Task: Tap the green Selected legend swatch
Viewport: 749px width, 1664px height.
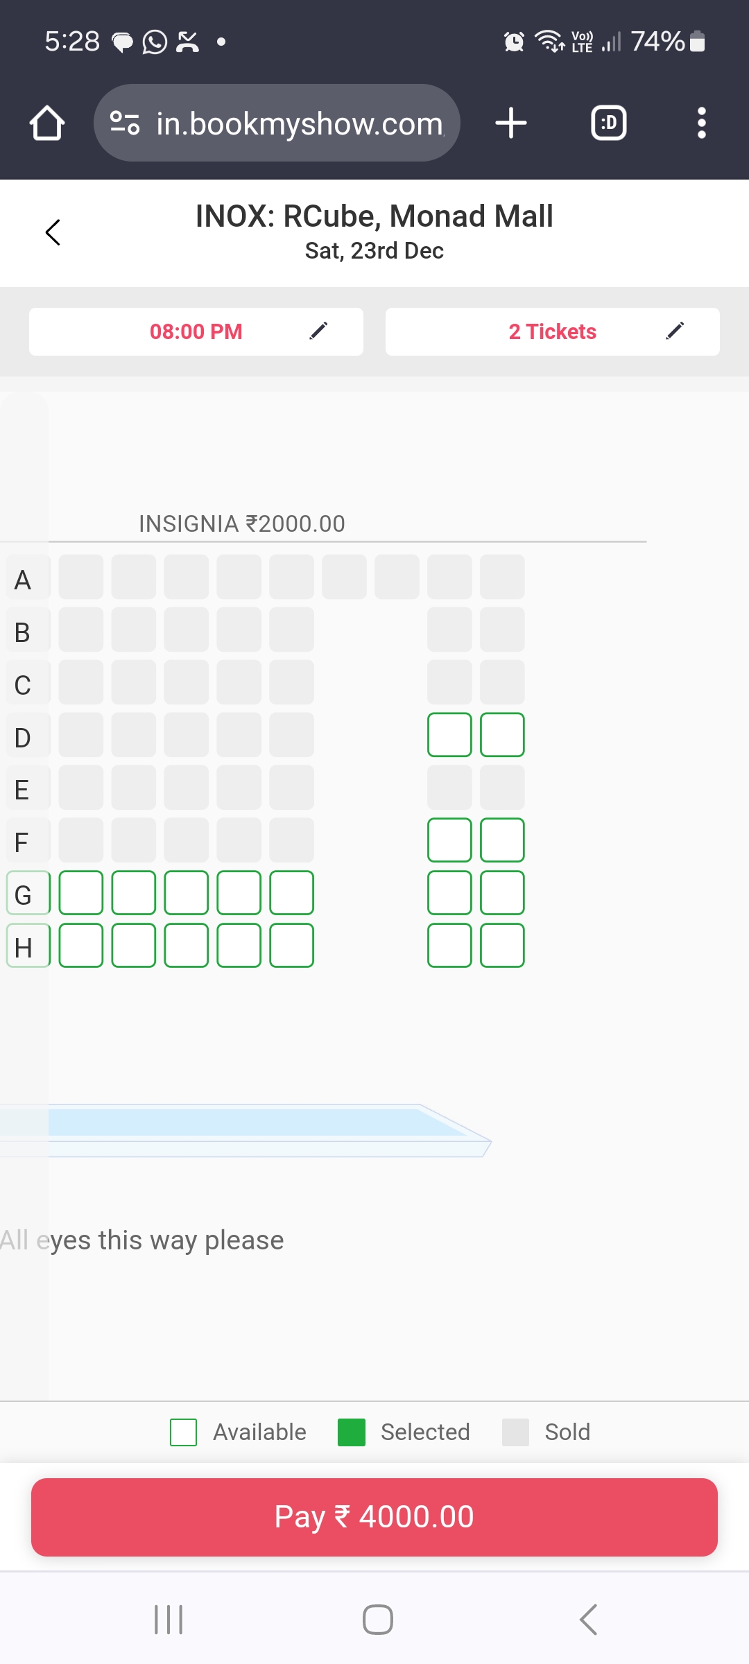Action: [x=352, y=1432]
